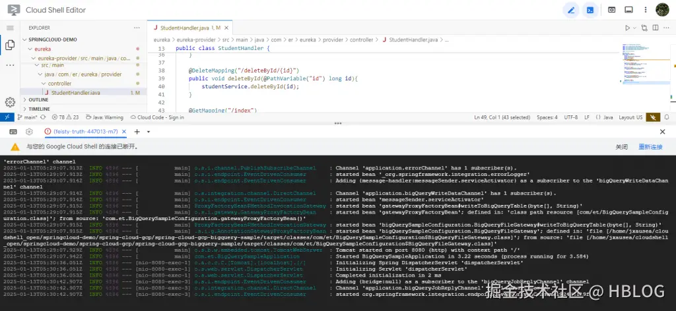Click the 关闭 dismiss link
The height and width of the screenshot is (311, 676).
tap(621, 147)
